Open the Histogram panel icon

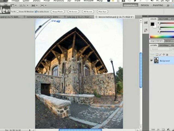pos(146,22)
